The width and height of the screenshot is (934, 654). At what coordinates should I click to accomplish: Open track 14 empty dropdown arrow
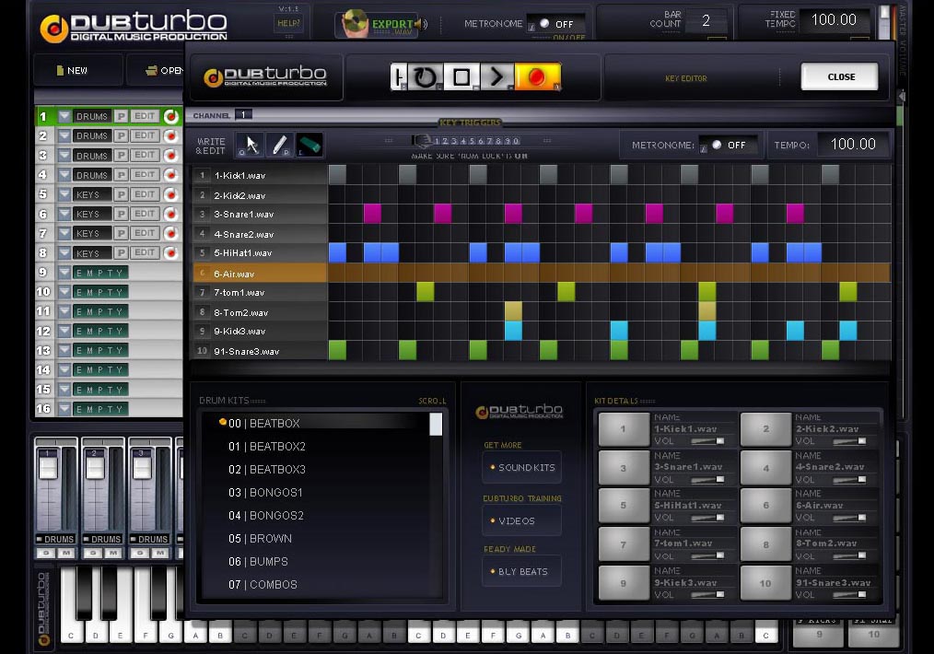click(64, 369)
